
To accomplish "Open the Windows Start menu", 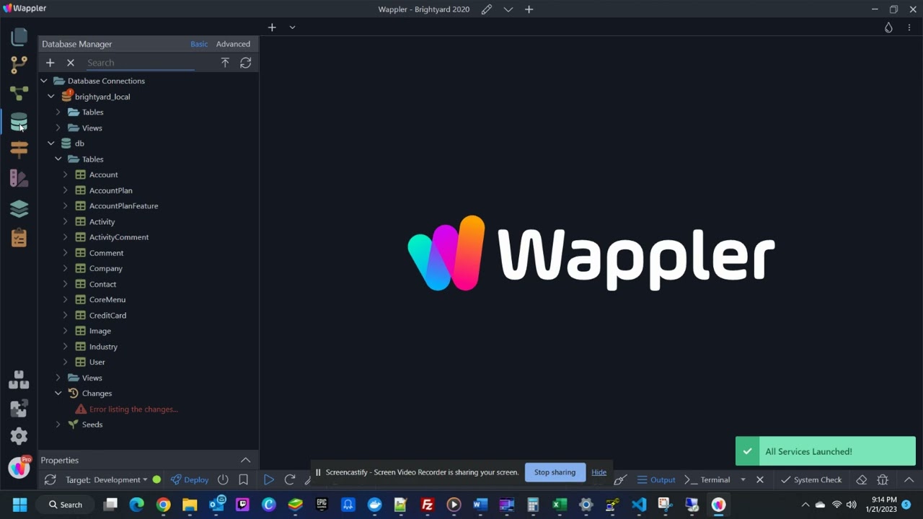I will [x=19, y=505].
